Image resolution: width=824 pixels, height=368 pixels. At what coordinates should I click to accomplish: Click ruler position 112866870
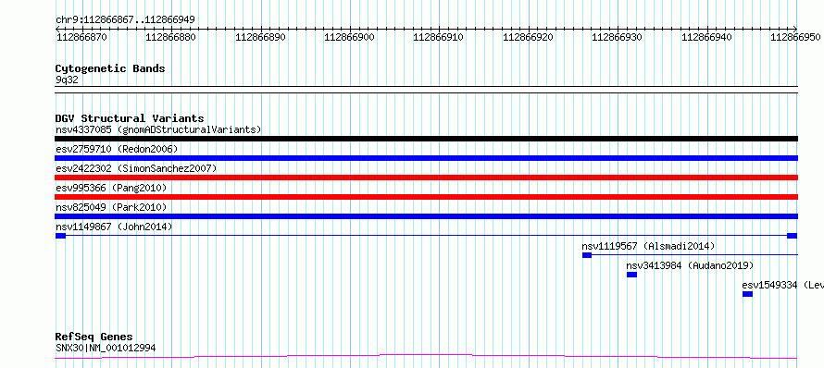pyautogui.click(x=82, y=37)
